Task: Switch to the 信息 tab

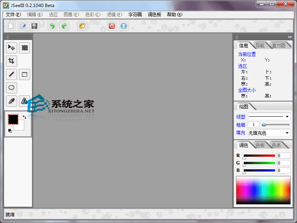Action: (x=244, y=46)
